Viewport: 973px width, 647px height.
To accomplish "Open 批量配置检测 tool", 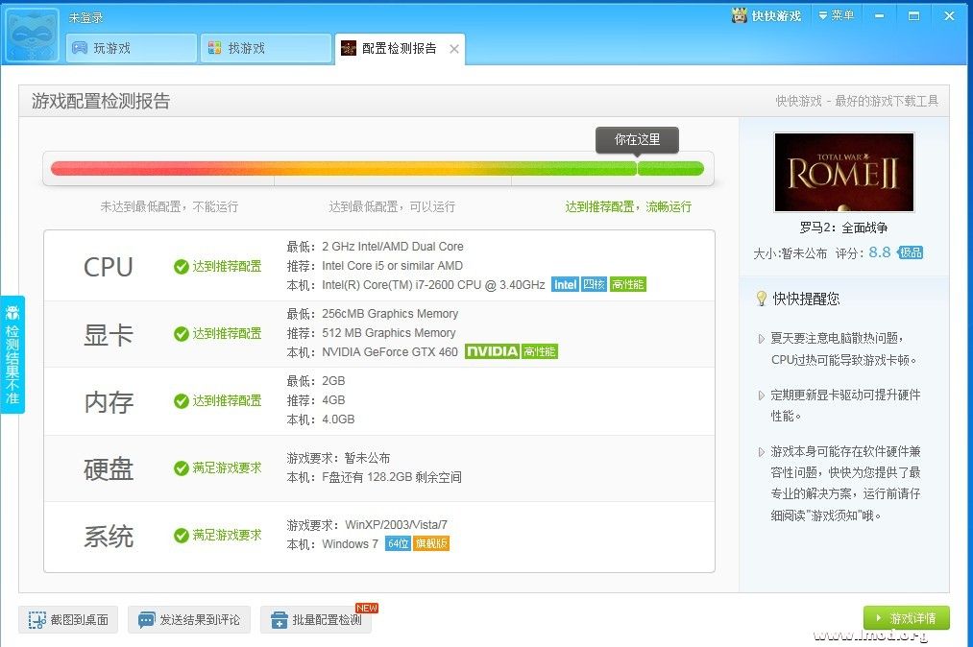I will coord(316,620).
